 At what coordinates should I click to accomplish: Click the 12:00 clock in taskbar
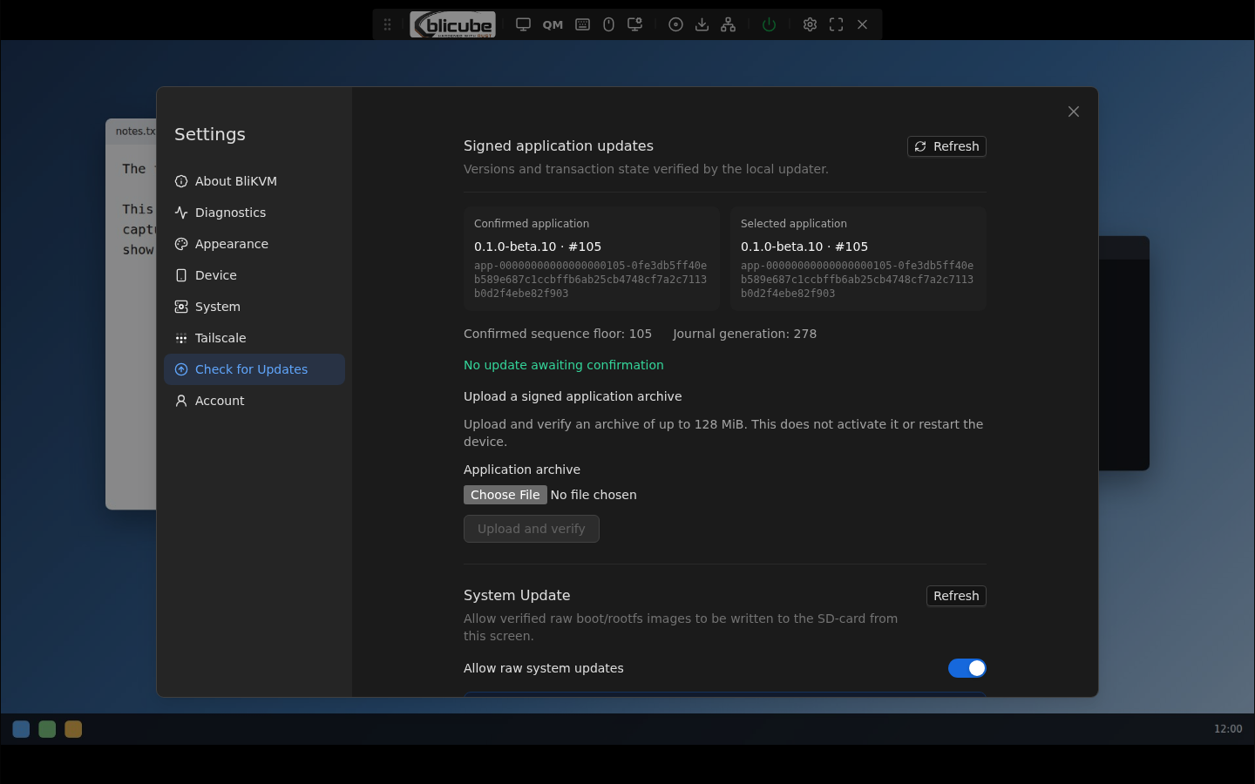[x=1228, y=729]
